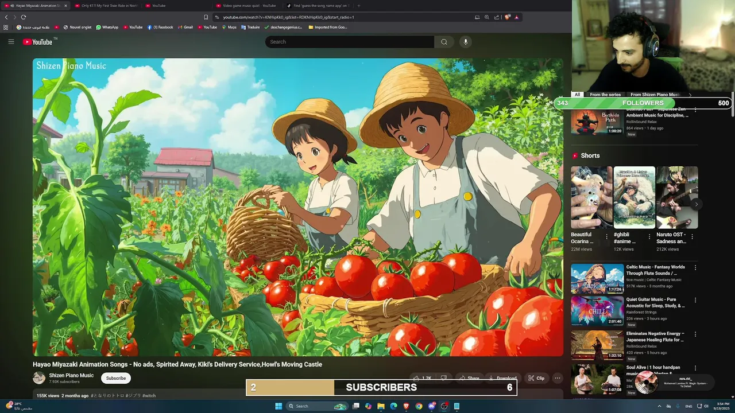Play Soul Alive handpan video
Viewport: 735px width, 413px height.
coord(597,379)
